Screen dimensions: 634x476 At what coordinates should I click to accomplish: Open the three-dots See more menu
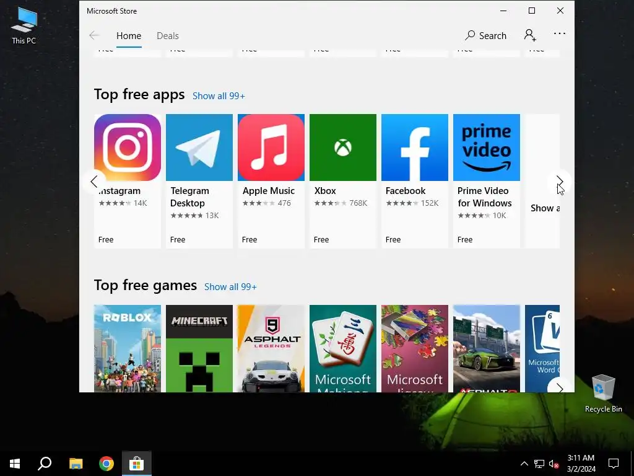click(560, 33)
